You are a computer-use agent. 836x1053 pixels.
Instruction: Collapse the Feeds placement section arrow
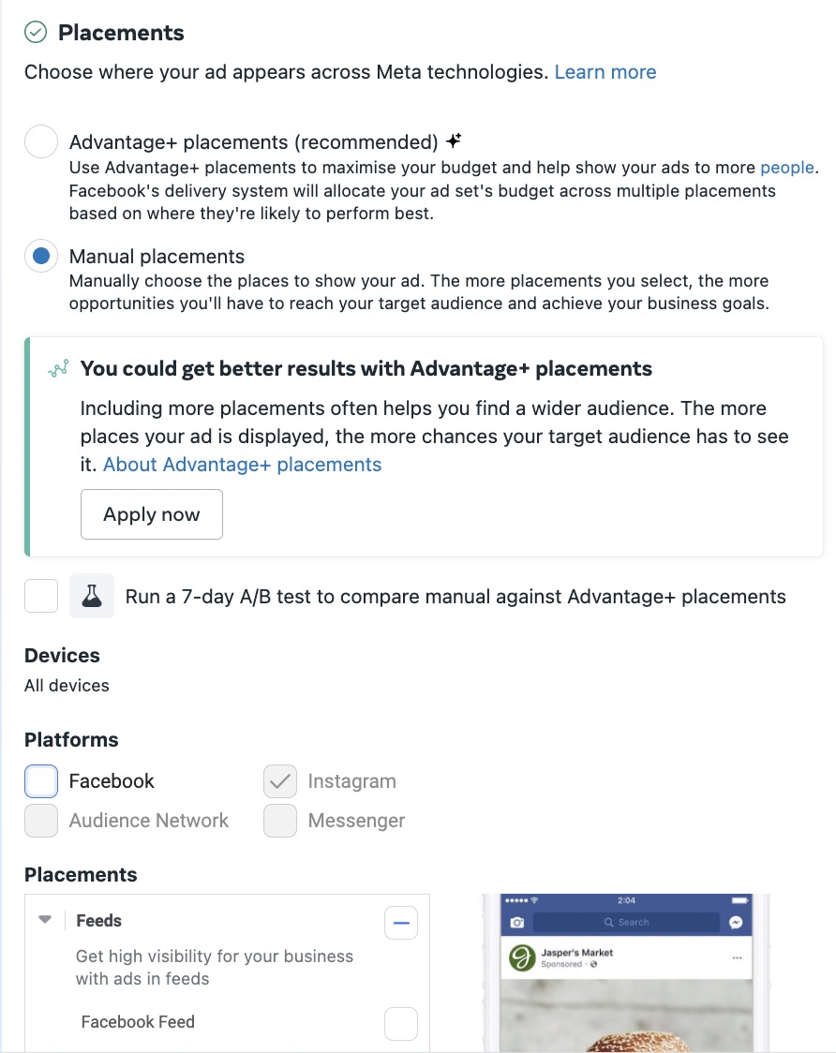coord(45,920)
